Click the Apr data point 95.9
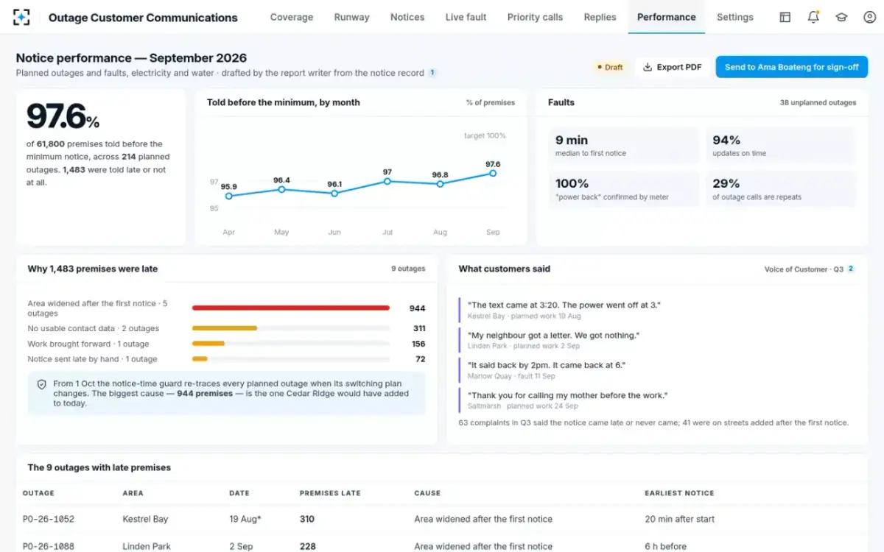 (x=228, y=197)
